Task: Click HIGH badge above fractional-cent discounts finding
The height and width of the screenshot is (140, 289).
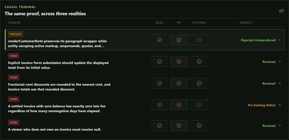Action: tap(14, 77)
